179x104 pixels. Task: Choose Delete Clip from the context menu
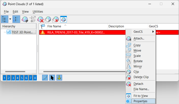pos(140,77)
